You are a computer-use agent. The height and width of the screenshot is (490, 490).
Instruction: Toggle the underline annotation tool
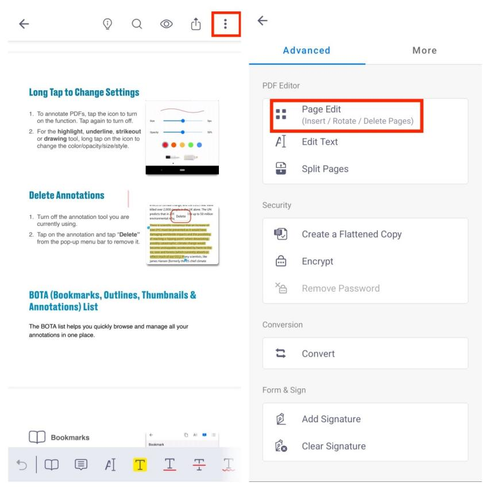[x=170, y=464]
